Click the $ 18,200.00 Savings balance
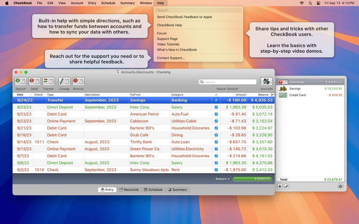The height and width of the screenshot is (224, 359). (333, 88)
